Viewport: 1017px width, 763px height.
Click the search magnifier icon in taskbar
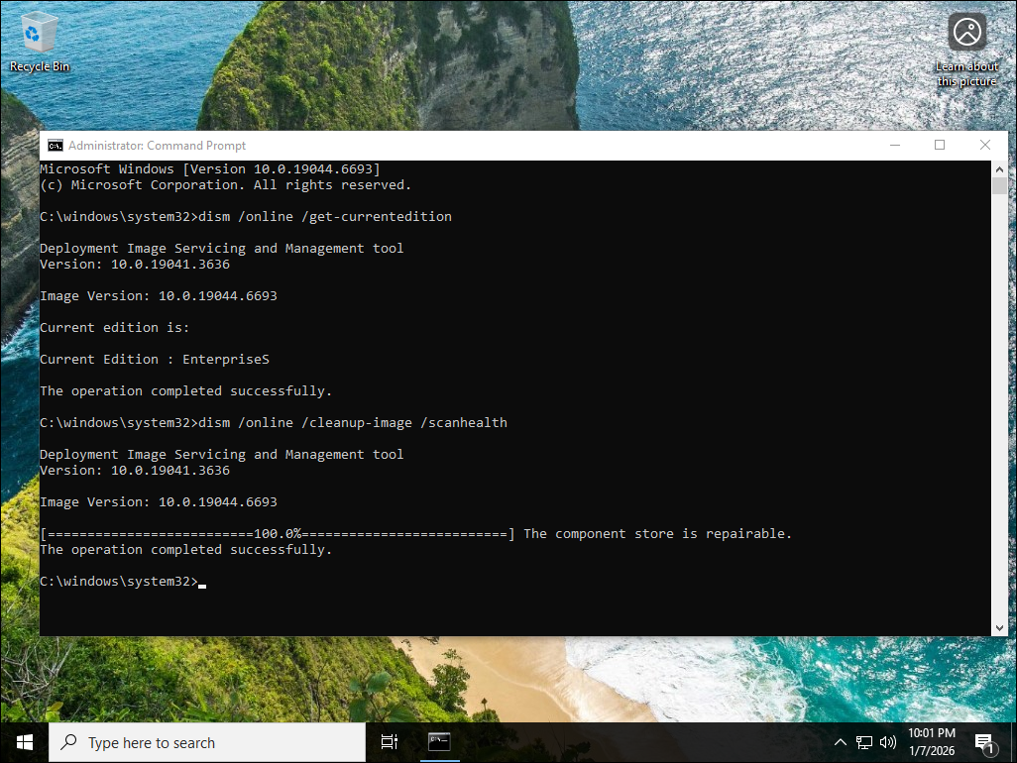pos(68,742)
